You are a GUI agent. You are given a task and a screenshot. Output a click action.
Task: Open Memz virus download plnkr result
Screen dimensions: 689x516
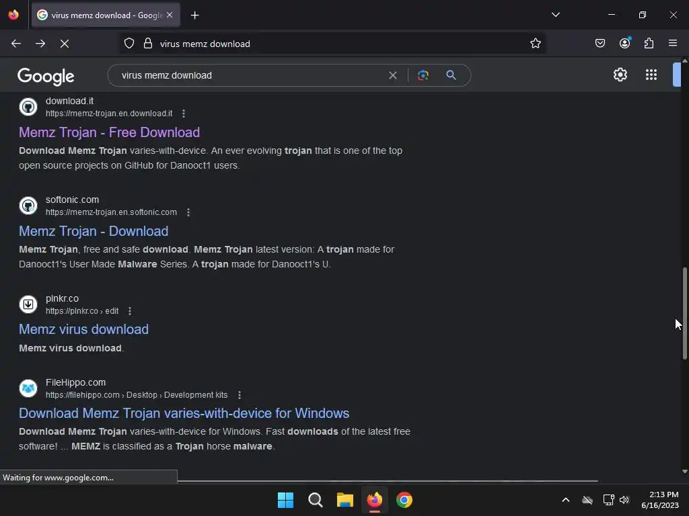pos(83,329)
